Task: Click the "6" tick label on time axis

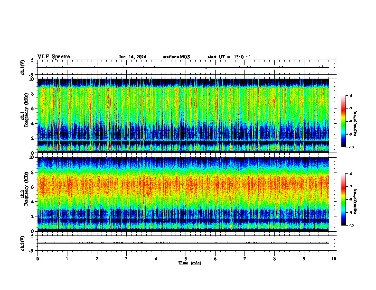Action: pos(216,259)
